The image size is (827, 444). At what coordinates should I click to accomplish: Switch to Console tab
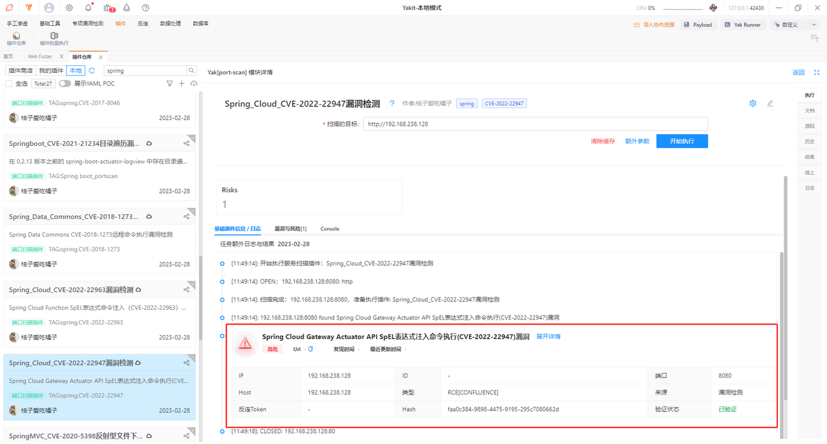pyautogui.click(x=330, y=228)
